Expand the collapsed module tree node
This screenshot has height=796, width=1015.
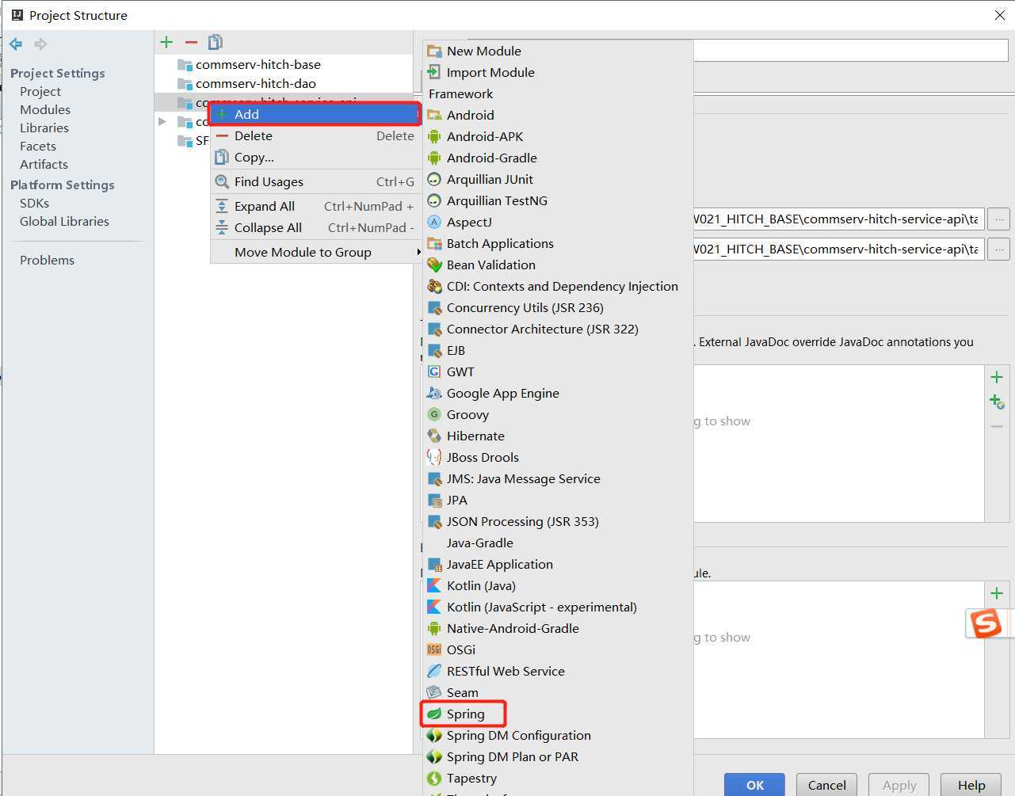click(x=162, y=121)
